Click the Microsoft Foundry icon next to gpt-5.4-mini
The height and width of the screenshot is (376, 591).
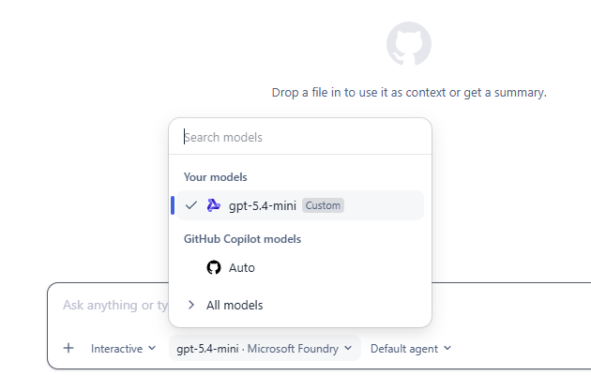(213, 205)
